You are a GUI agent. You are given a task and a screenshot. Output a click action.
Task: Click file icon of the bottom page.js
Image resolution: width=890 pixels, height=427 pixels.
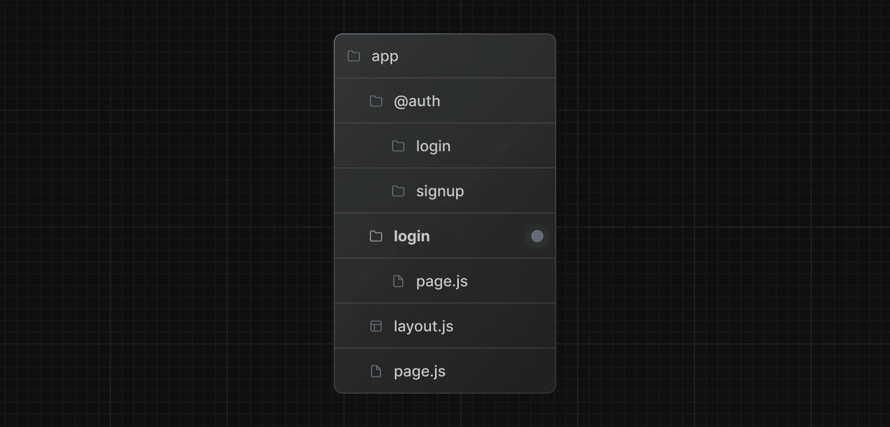click(376, 371)
